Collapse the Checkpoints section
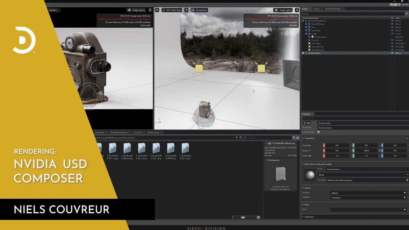The image size is (409, 230). click(266, 160)
